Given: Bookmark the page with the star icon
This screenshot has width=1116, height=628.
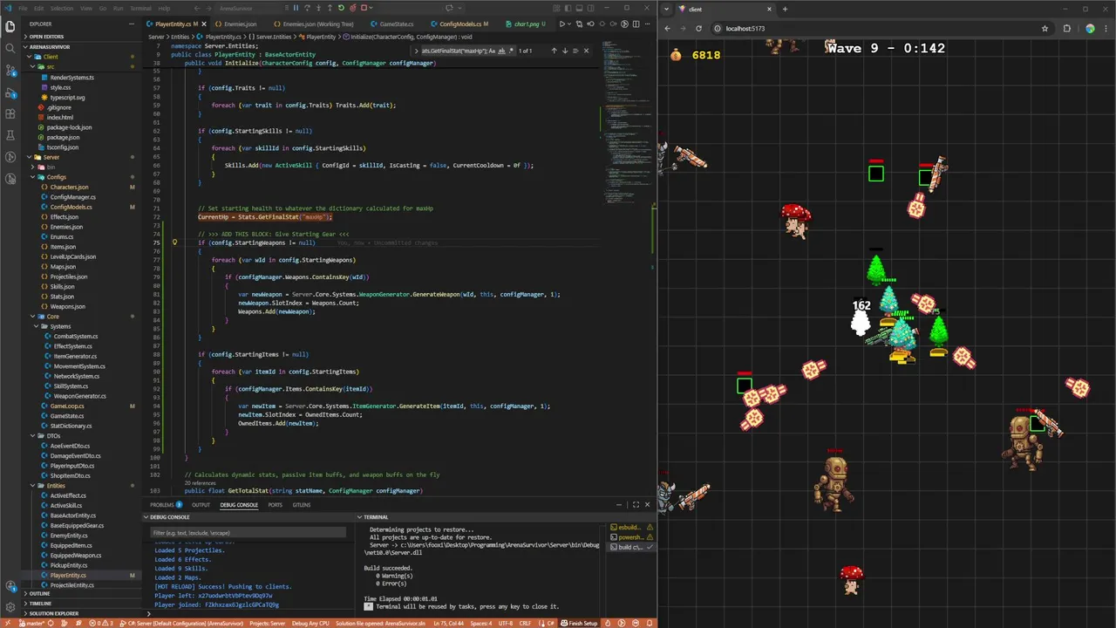Looking at the screenshot, I should (1045, 28).
